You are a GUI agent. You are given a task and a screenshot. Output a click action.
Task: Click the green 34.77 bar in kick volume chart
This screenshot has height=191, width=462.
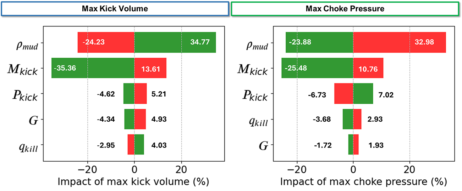click(175, 42)
